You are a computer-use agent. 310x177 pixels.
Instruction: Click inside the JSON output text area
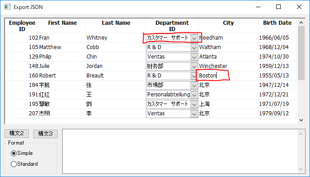point(180,151)
